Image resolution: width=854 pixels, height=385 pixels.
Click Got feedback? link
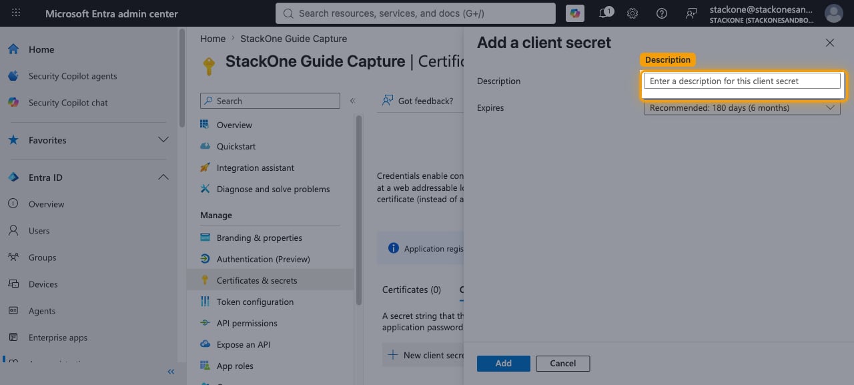418,101
